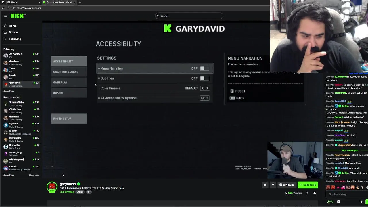
Task: Click the FINISH SETUP button
Action: (69, 118)
